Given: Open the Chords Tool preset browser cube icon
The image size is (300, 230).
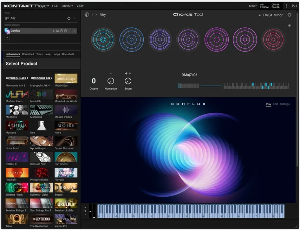Looking at the screenshot, I should [87, 14].
